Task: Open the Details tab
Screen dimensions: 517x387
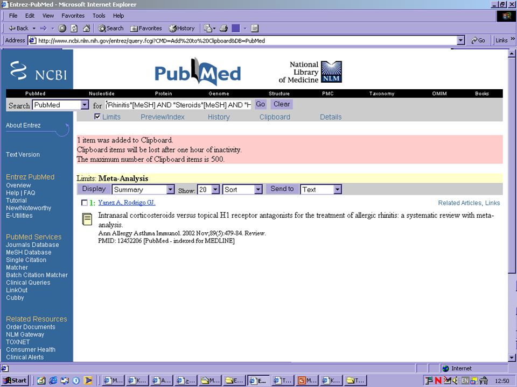Action: point(331,117)
